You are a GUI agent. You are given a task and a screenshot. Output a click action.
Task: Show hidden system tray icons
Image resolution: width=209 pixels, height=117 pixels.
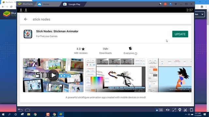pos(186,114)
